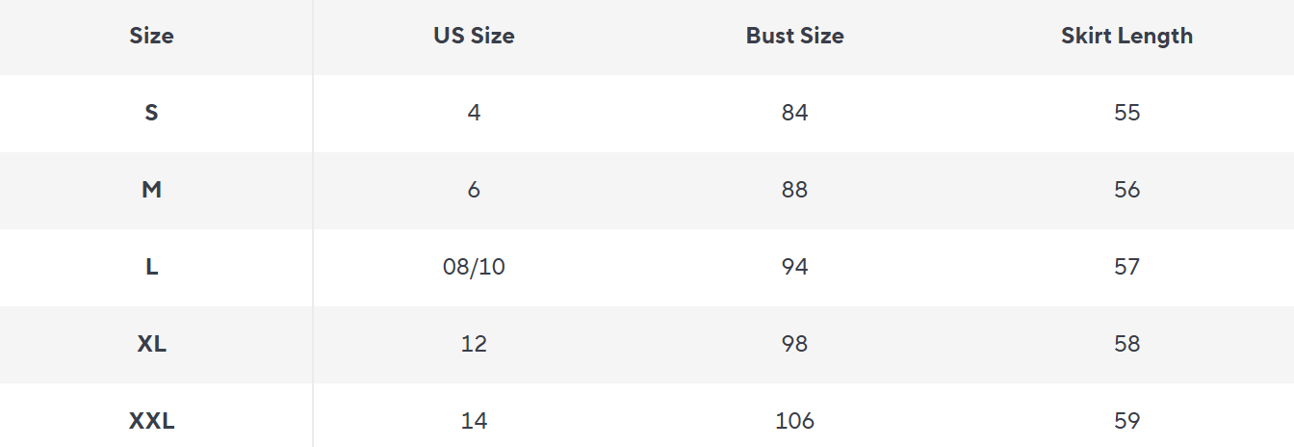Screen dimensions: 1294x447
Task: Click the 08/10 US size cell
Action: (474, 267)
